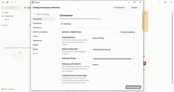
Task: Click the magnifier icon in Search settings
Action: click(x=35, y=14)
